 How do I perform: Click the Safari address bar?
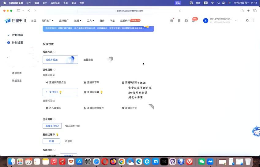point(130,11)
